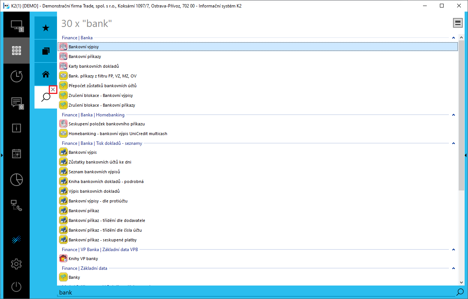Click the power/logout icon at sidebar bottom
This screenshot has height=299, width=468.
[16, 287]
